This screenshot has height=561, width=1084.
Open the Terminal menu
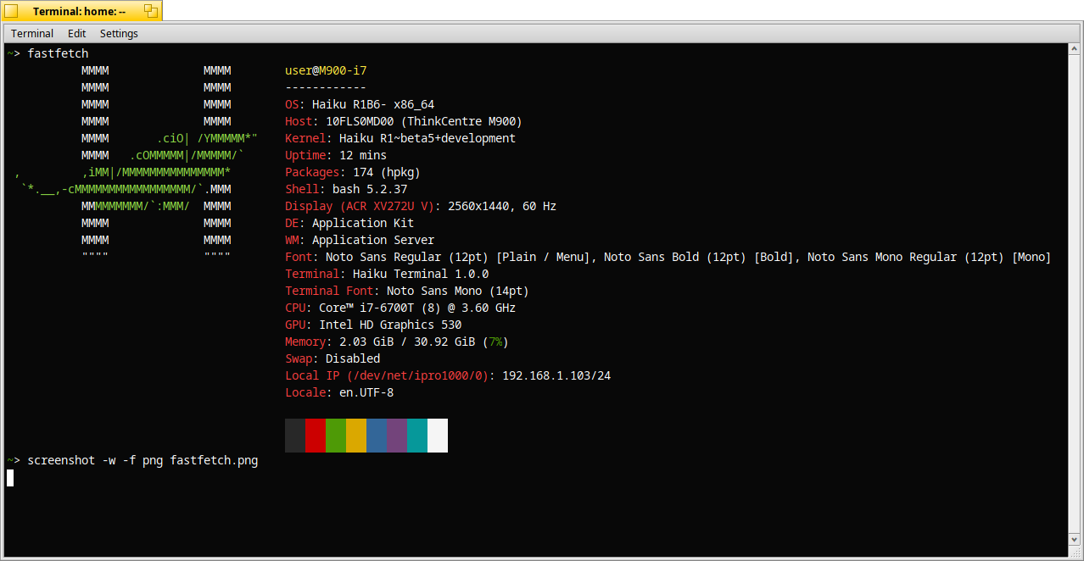point(32,34)
